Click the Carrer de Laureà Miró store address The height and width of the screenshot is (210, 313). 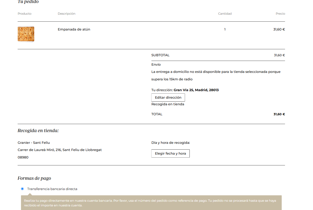coord(60,150)
